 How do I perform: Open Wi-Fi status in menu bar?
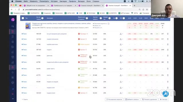click(x=135, y=1)
